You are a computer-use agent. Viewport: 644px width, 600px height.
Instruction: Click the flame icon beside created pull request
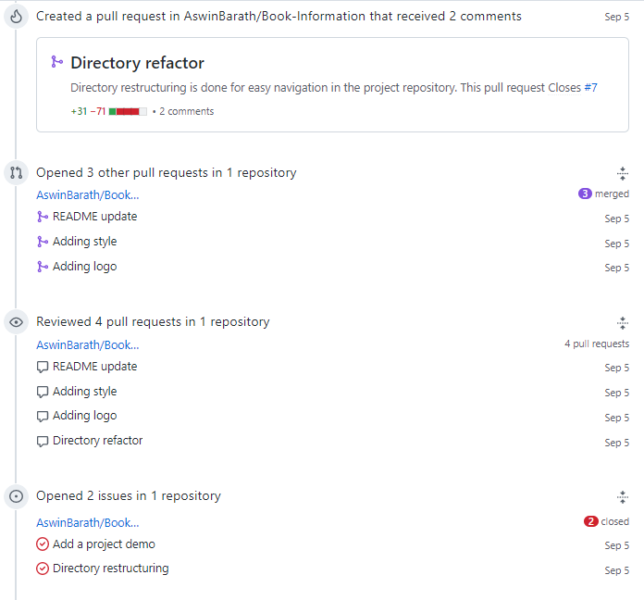click(x=16, y=17)
